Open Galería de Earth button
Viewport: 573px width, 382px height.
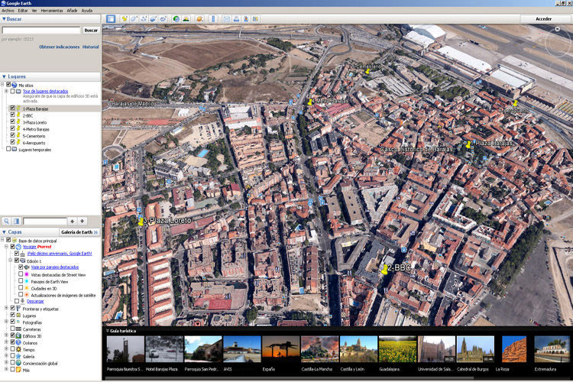(79, 232)
